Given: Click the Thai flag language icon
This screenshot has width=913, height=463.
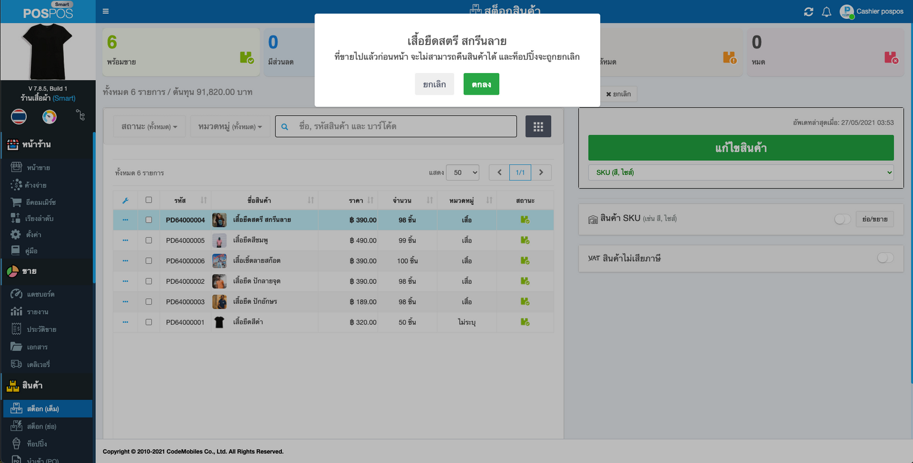Looking at the screenshot, I should (x=19, y=116).
